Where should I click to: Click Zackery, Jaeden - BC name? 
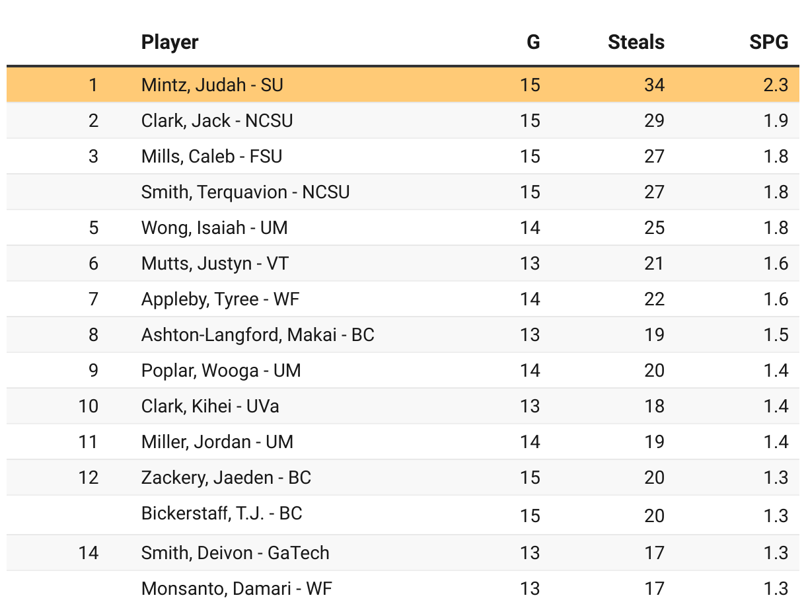[226, 477]
